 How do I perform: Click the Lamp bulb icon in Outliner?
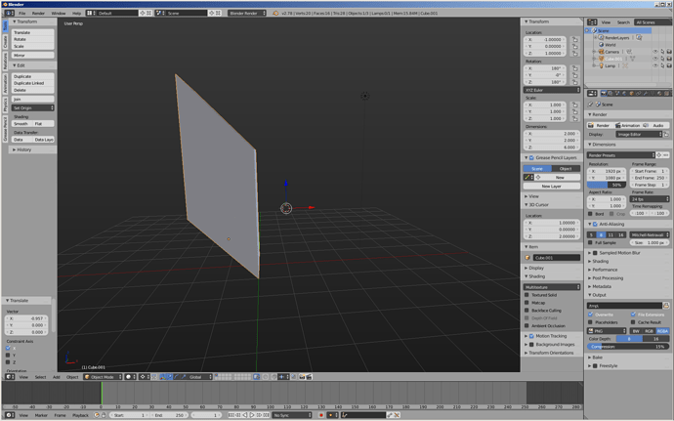(602, 65)
